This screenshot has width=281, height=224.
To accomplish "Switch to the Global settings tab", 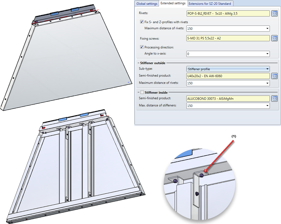I will [147, 3].
